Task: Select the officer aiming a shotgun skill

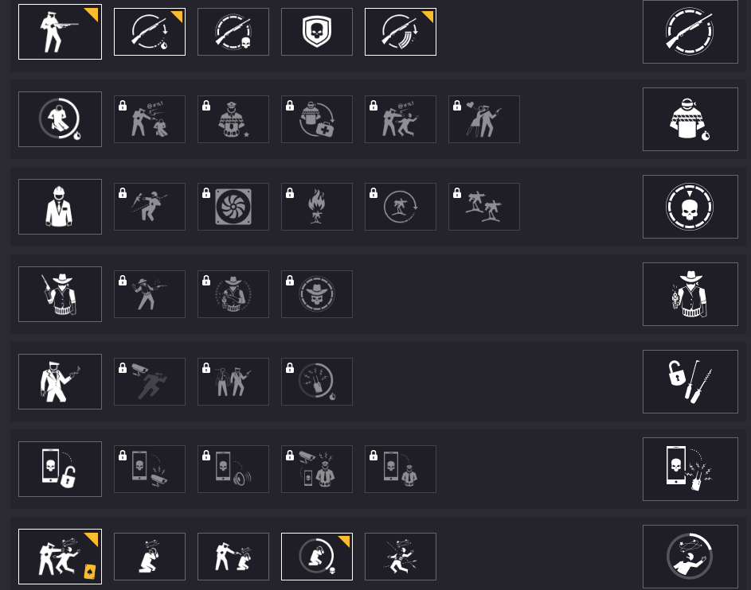Action: (60, 32)
